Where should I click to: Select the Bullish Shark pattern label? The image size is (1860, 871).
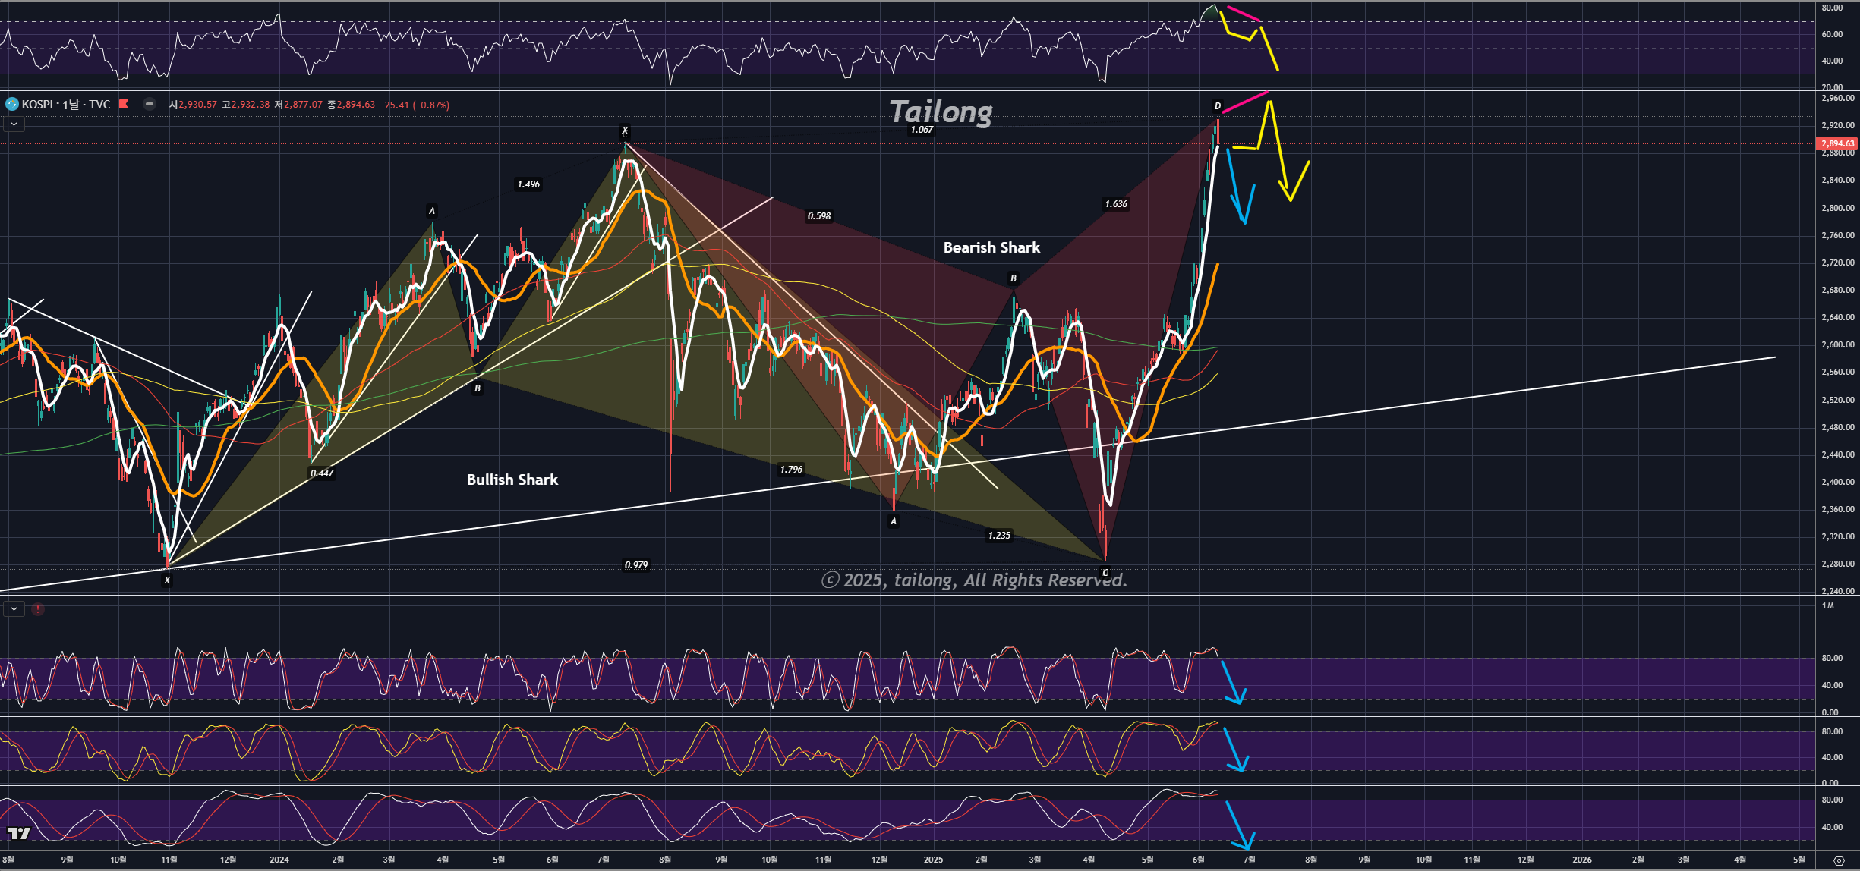tap(512, 480)
